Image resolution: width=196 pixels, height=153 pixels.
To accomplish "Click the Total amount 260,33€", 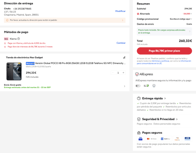I will [185, 41].
